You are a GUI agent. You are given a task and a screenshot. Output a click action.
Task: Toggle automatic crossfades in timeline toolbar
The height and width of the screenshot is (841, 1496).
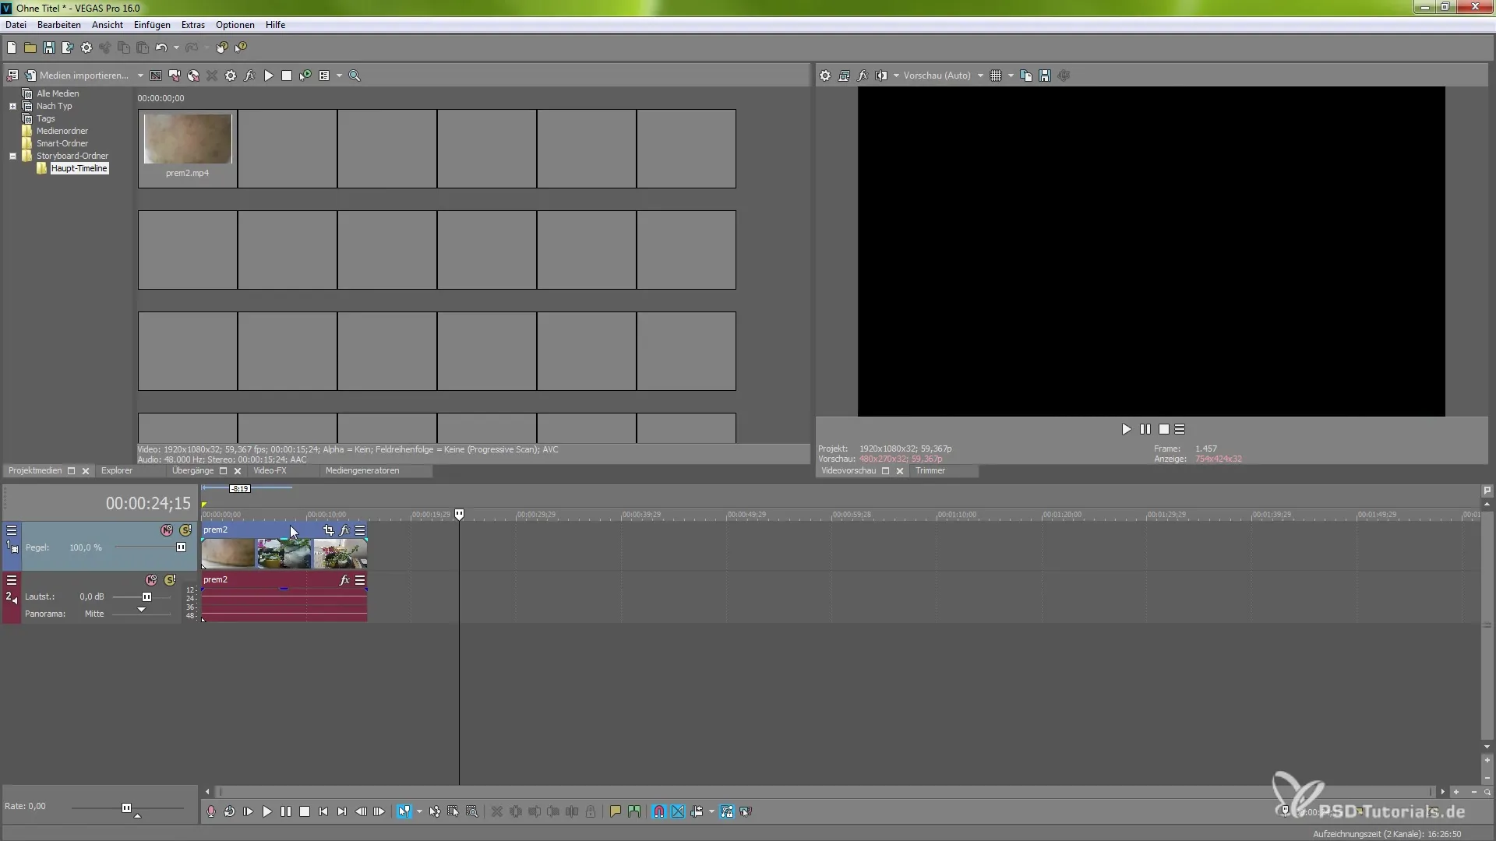coord(678,811)
